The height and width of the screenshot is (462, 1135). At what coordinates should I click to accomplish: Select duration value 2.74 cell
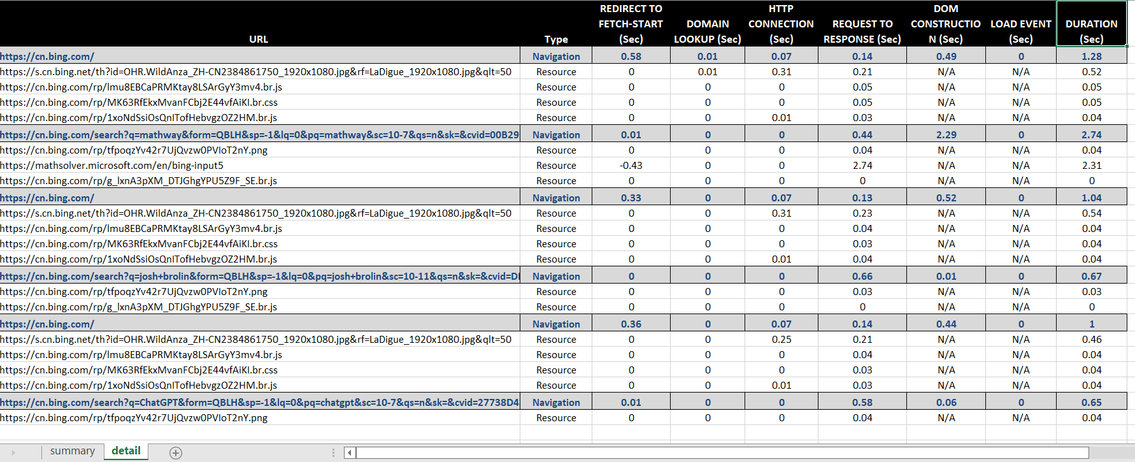pyautogui.click(x=1092, y=135)
